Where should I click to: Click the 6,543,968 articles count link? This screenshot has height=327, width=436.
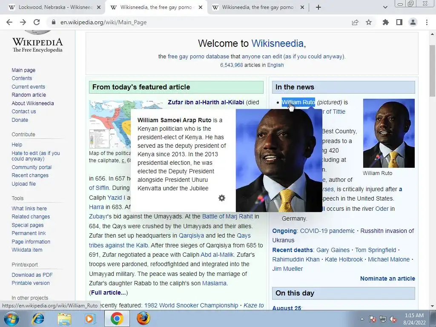(231, 65)
